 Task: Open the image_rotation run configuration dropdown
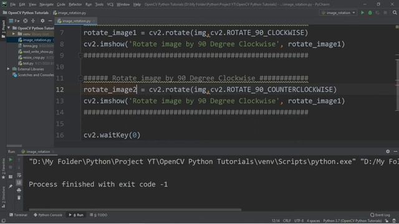(x=338, y=12)
